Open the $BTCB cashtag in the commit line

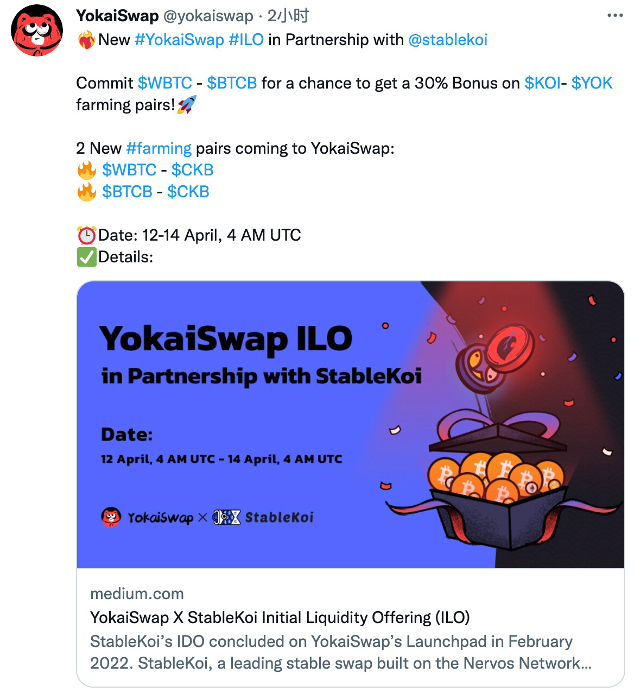coord(232,83)
